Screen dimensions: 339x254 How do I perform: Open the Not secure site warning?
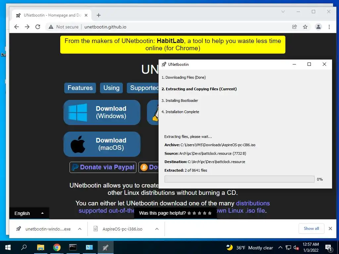[63, 27]
